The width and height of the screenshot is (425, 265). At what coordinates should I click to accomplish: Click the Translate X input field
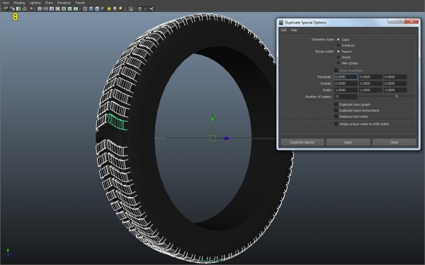(346, 77)
